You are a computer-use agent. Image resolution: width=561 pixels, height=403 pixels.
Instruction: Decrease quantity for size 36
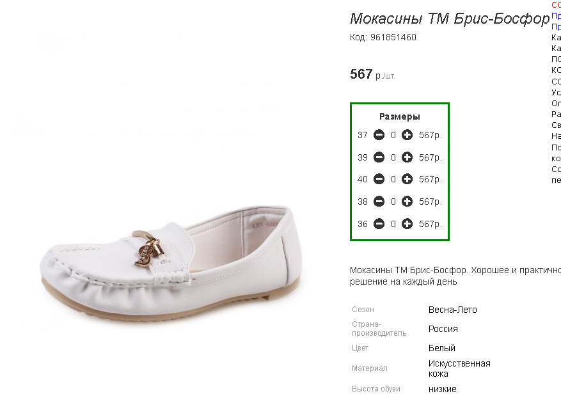379,224
